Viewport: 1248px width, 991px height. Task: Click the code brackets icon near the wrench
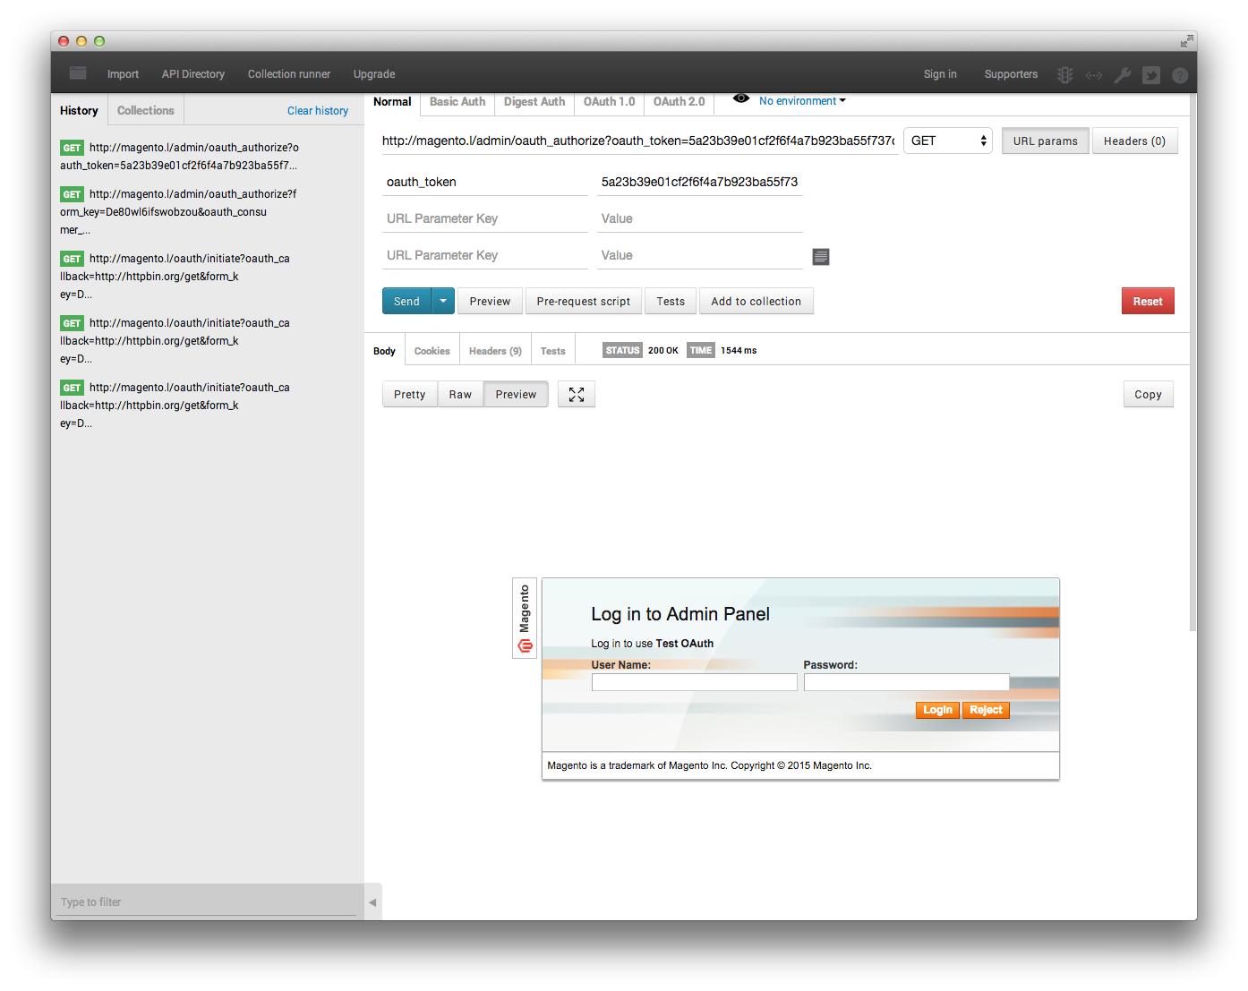click(x=1093, y=74)
